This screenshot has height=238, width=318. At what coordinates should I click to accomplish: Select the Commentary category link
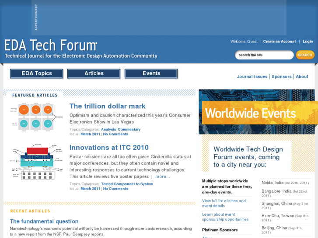[x=129, y=129]
